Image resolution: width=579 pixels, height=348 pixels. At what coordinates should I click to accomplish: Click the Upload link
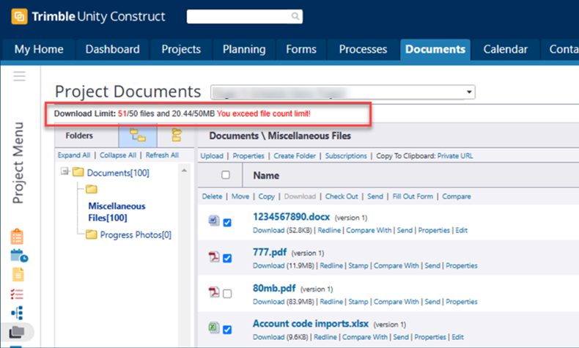pyautogui.click(x=212, y=155)
